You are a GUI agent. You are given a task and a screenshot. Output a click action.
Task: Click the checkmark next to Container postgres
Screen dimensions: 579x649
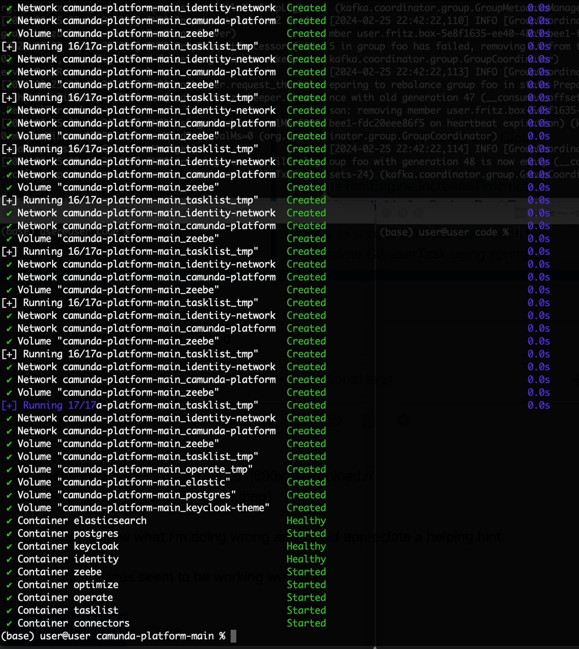9,534
